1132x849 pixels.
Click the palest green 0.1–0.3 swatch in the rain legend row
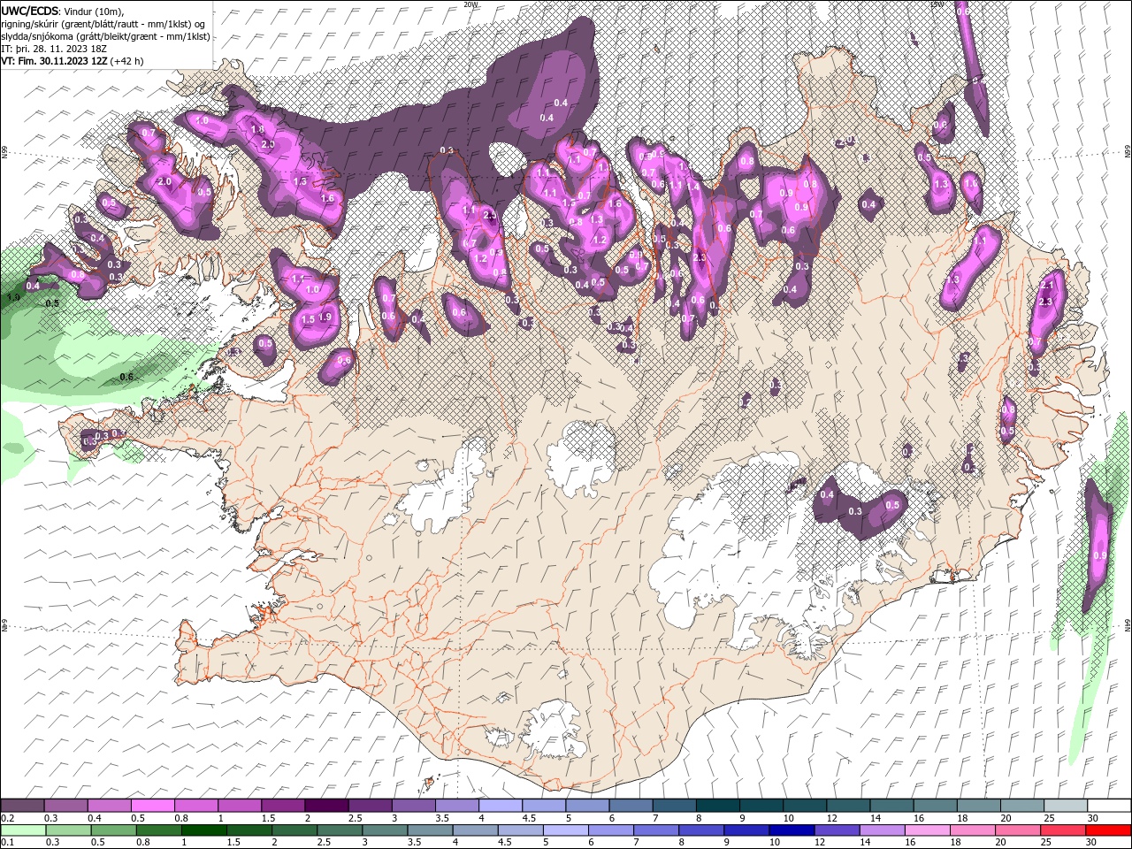pyautogui.click(x=22, y=830)
